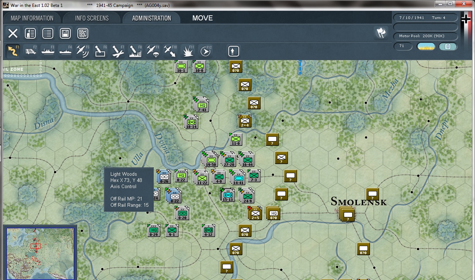Click the X exit icon in the administration toolbar

(x=13, y=34)
